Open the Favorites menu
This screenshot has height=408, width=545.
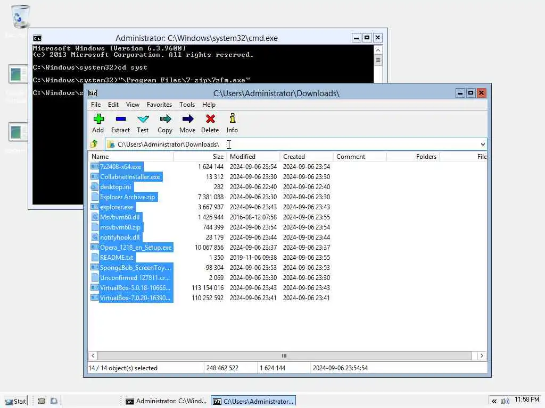(159, 105)
